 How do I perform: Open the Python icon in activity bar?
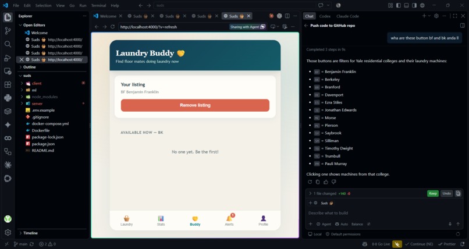point(8,98)
